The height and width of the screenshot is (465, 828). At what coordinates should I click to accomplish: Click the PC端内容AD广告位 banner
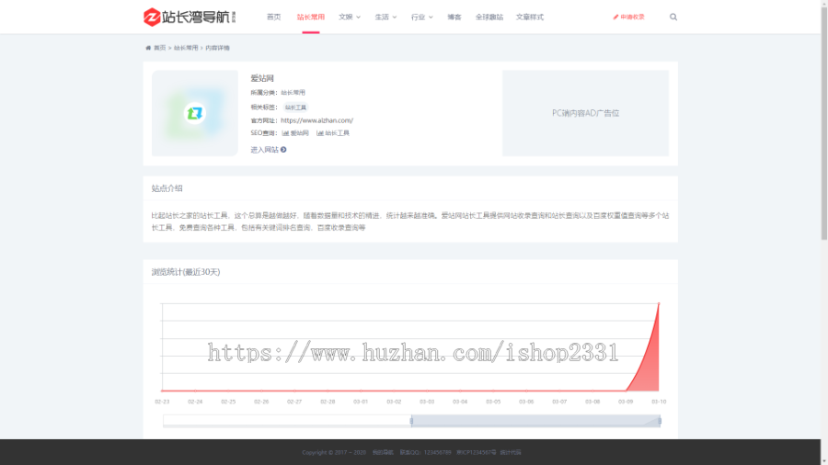pyautogui.click(x=586, y=113)
